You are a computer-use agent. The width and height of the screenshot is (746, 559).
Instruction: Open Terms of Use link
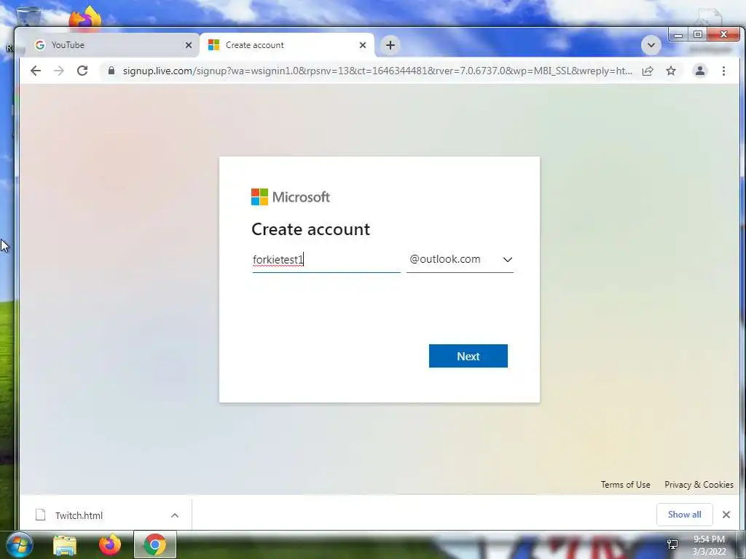tap(625, 484)
